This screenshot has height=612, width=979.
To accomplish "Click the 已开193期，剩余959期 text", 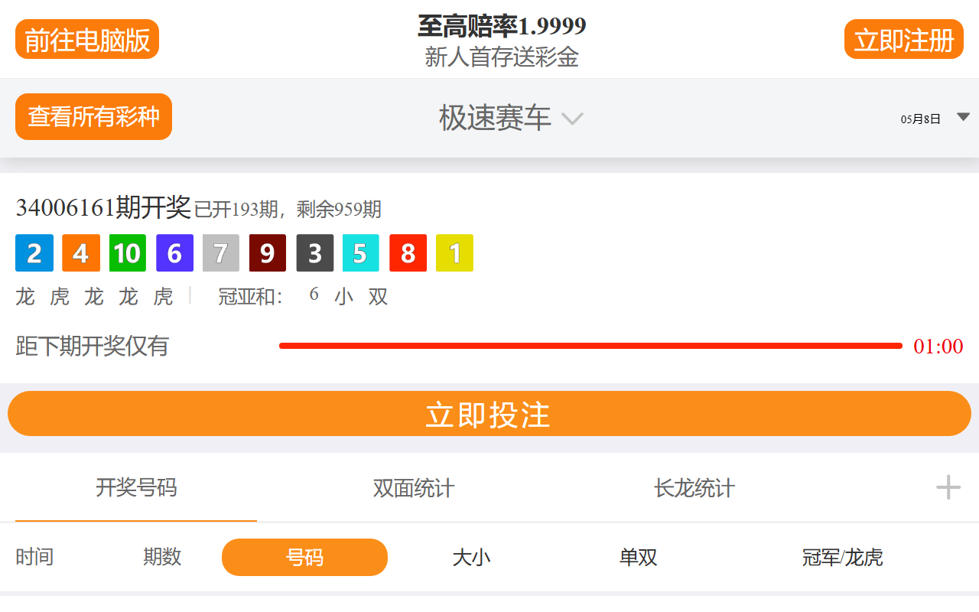I will coord(288,209).
